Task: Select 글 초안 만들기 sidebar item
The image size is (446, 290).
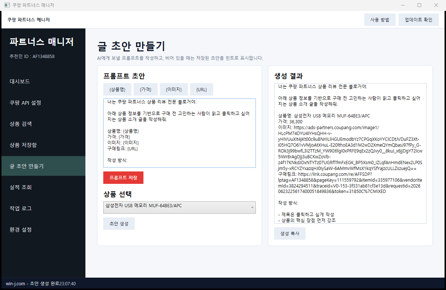Action: 43,166
